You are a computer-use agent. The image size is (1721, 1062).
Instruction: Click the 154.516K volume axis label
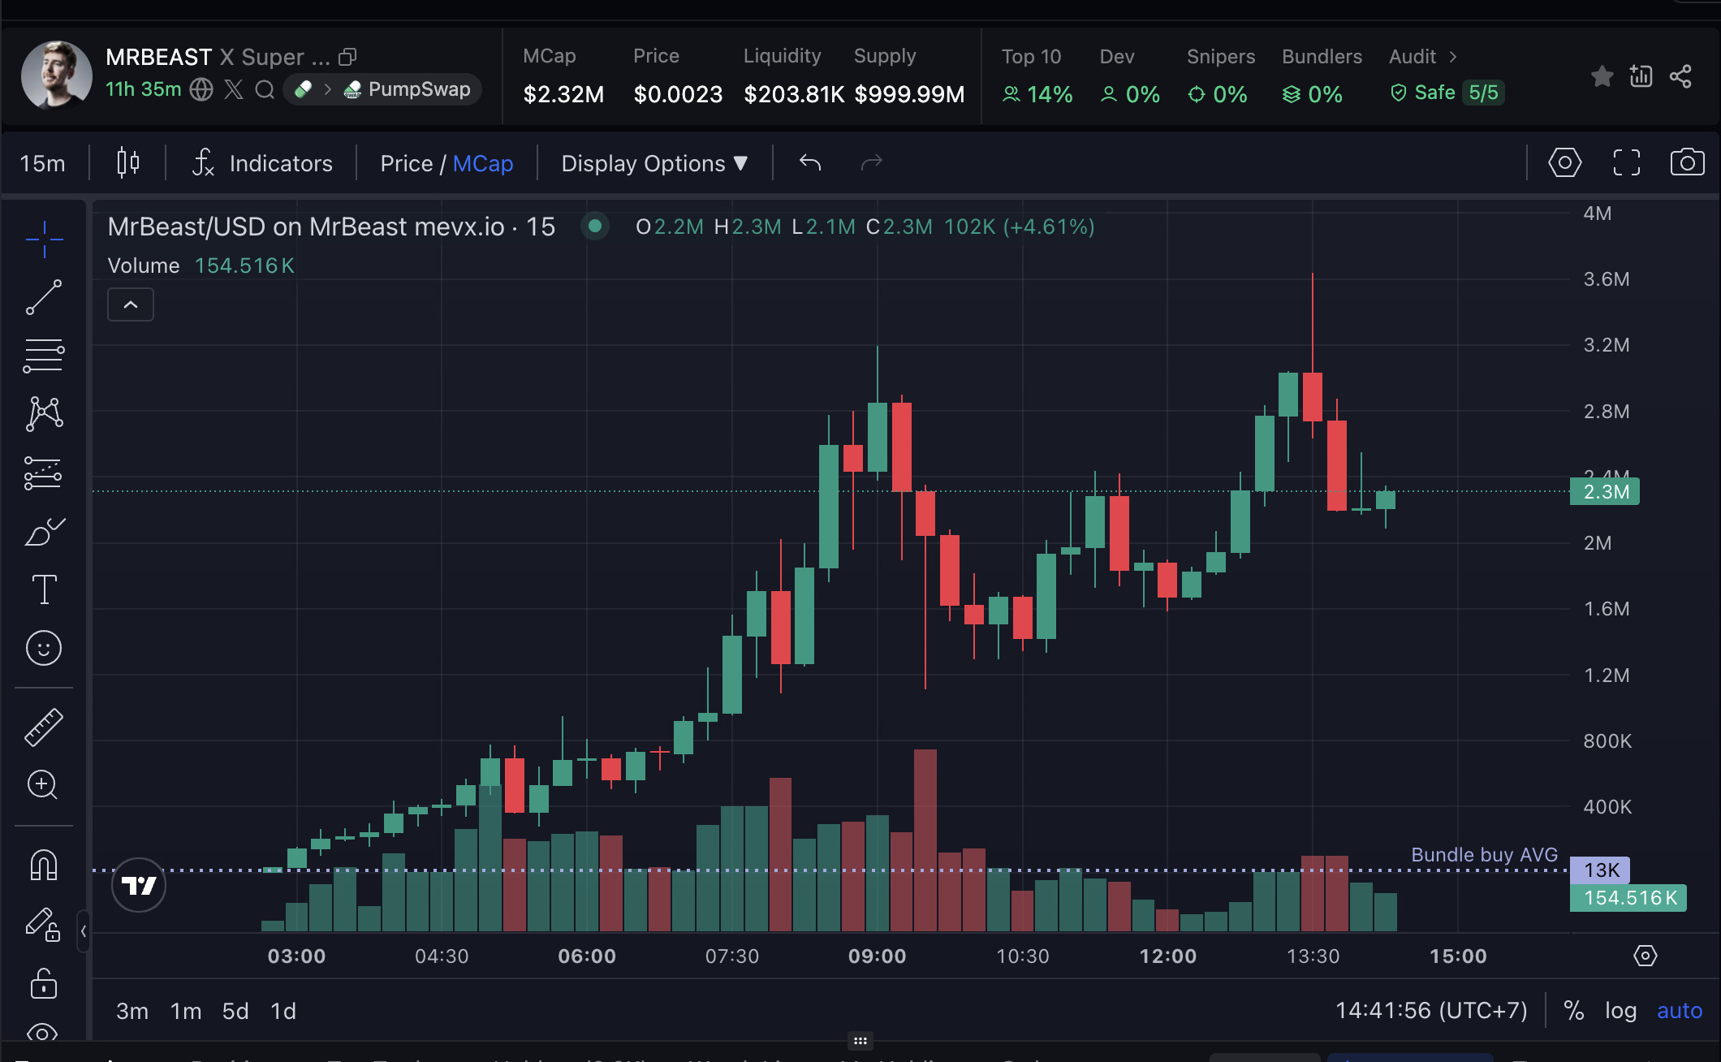coord(1628,898)
